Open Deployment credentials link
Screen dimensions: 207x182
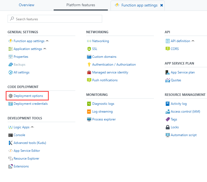coord(31,104)
